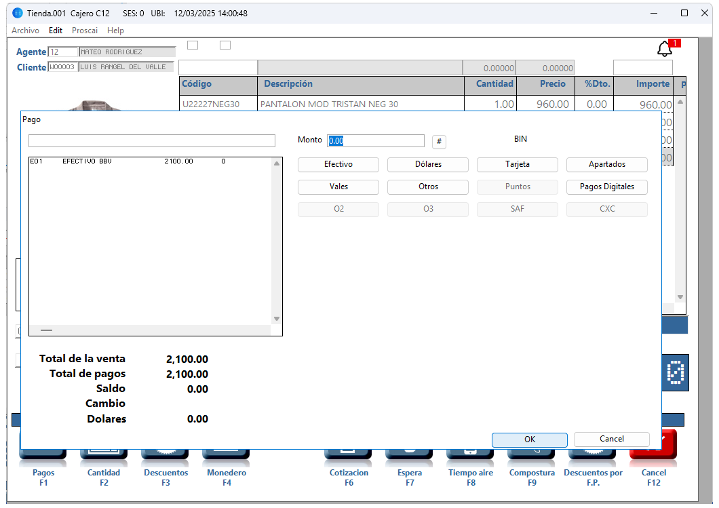
Task: Open the Edit menu
Action: (x=56, y=31)
